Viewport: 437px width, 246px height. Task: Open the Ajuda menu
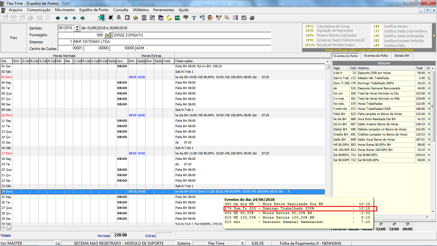click(x=183, y=10)
